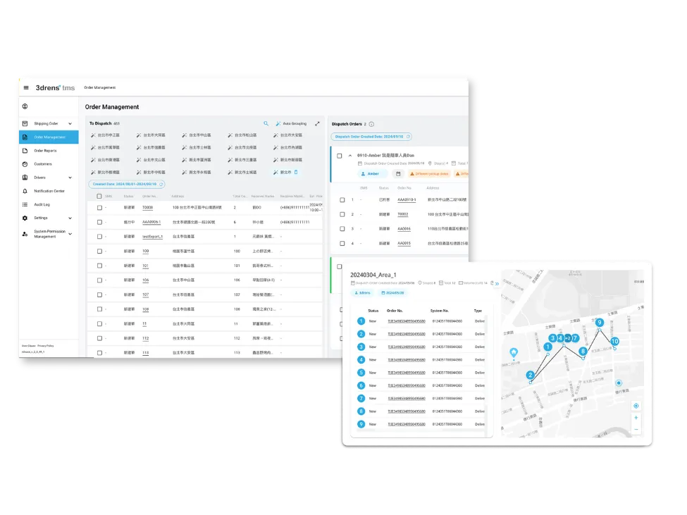The width and height of the screenshot is (687, 515).
Task: Click the System Permission Management user icon
Action: (x=25, y=234)
